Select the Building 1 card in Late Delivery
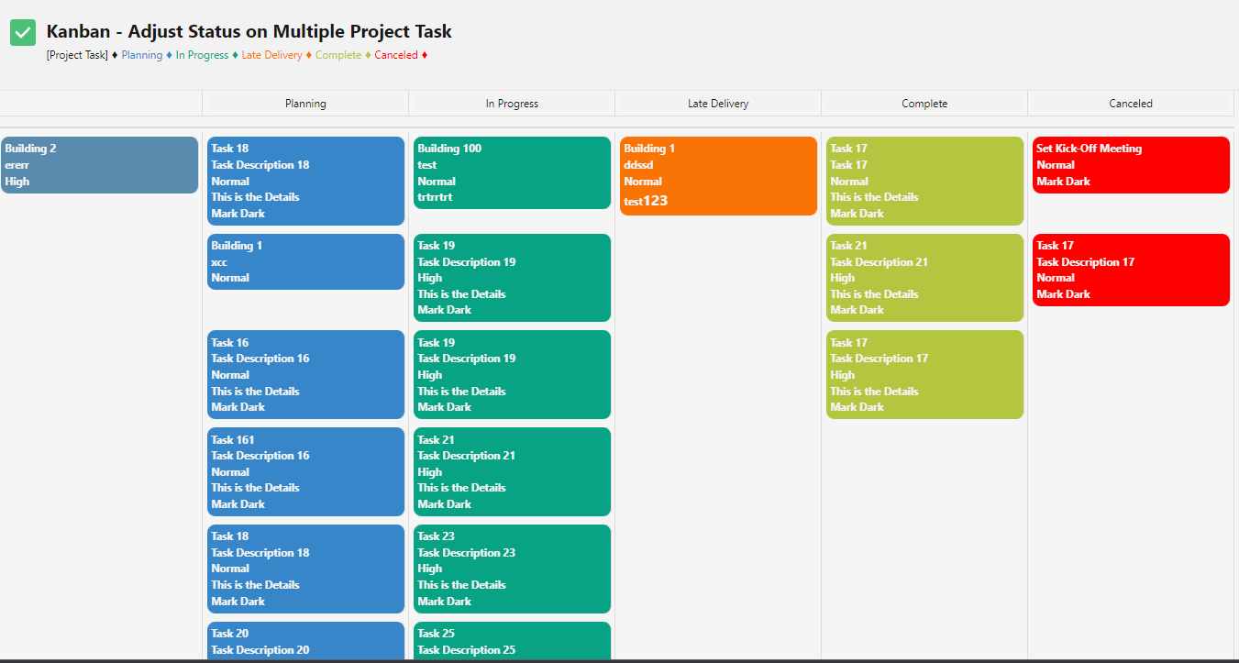This screenshot has width=1239, height=663. point(718,176)
